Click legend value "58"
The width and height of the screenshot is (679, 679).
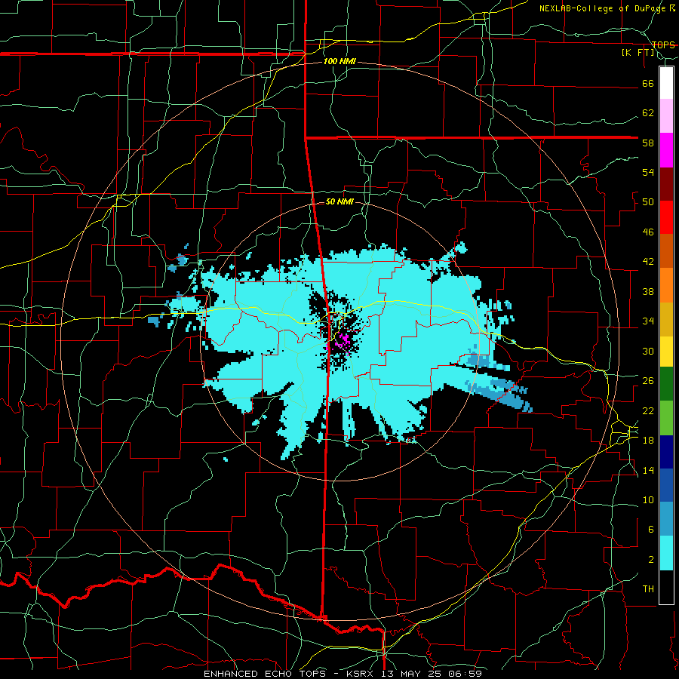(648, 143)
